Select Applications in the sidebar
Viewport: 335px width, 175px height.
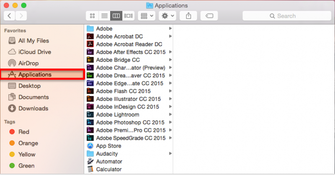pyautogui.click(x=42, y=75)
